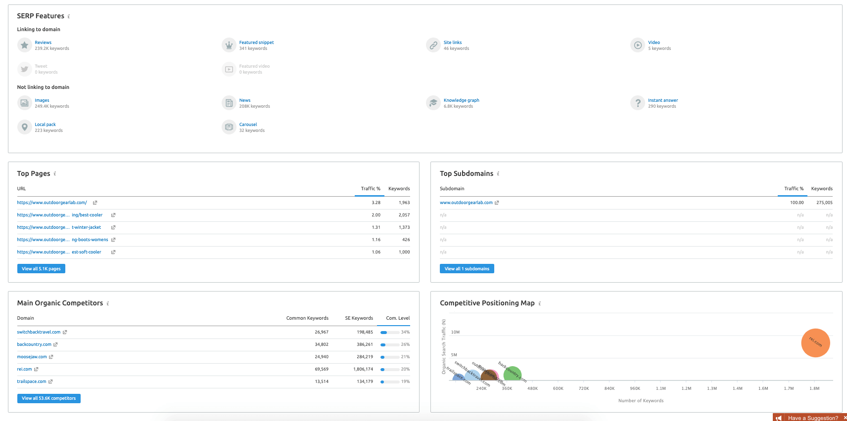
Task: Click the green backcountry.com bubble on map
Action: [513, 374]
